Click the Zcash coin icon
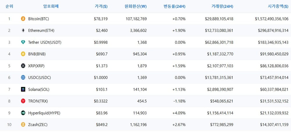The image size is (291, 133). click(23, 125)
